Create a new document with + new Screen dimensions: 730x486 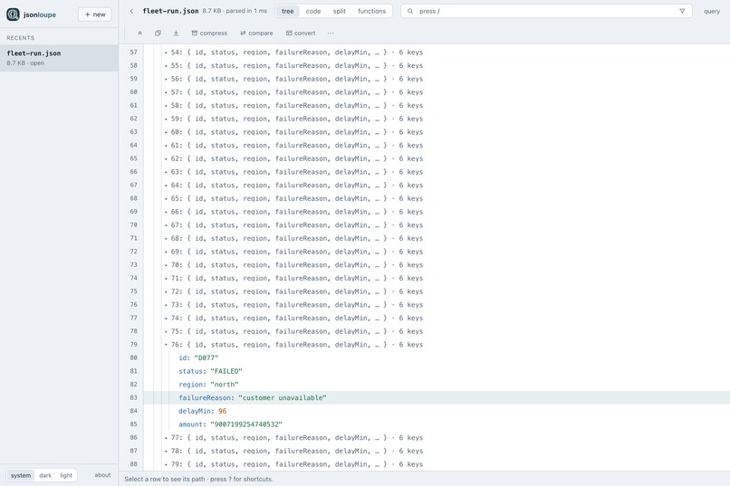click(x=95, y=14)
